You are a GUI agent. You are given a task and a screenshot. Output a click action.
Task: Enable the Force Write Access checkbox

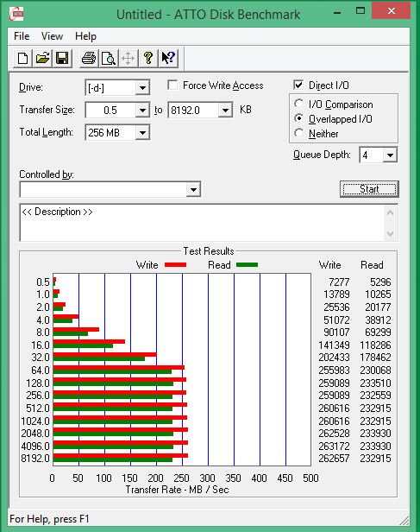172,85
